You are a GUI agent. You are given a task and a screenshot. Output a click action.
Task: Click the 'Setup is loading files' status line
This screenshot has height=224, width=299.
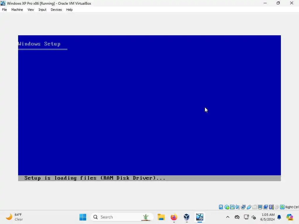coord(95,178)
